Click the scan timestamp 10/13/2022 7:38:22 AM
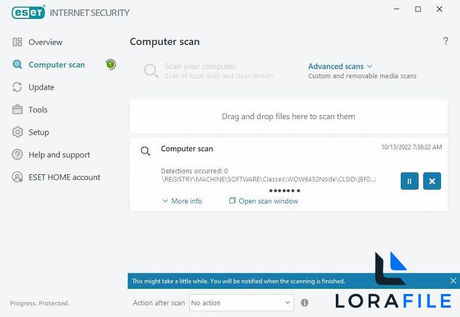This screenshot has height=317, width=460. coord(412,147)
